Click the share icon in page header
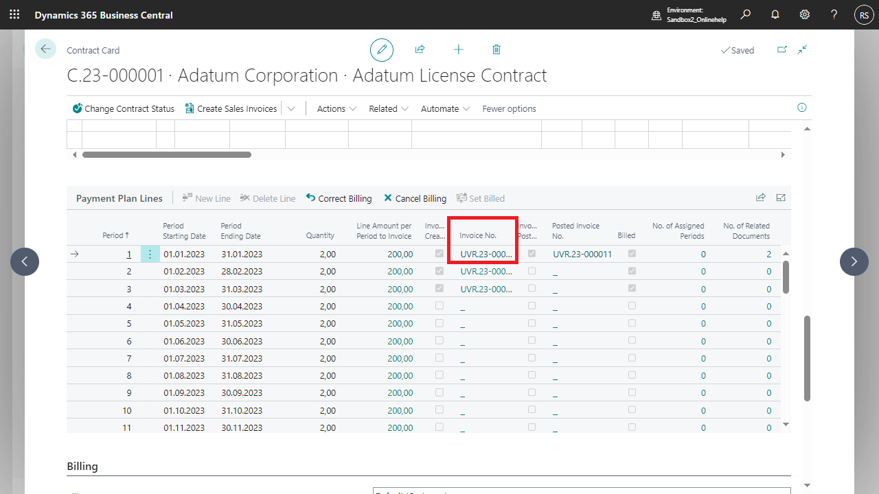The height and width of the screenshot is (494, 879). [420, 49]
